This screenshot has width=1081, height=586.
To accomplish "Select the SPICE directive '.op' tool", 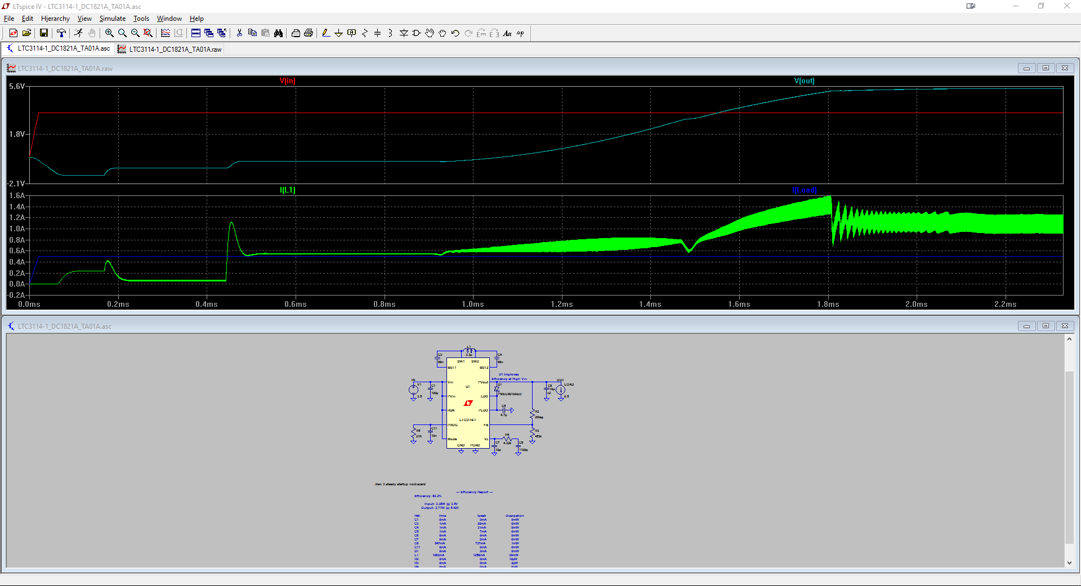I will coord(520,33).
